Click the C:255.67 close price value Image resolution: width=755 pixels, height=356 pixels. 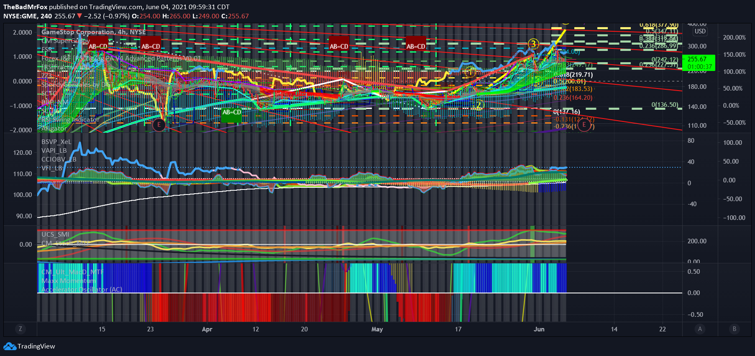point(235,16)
